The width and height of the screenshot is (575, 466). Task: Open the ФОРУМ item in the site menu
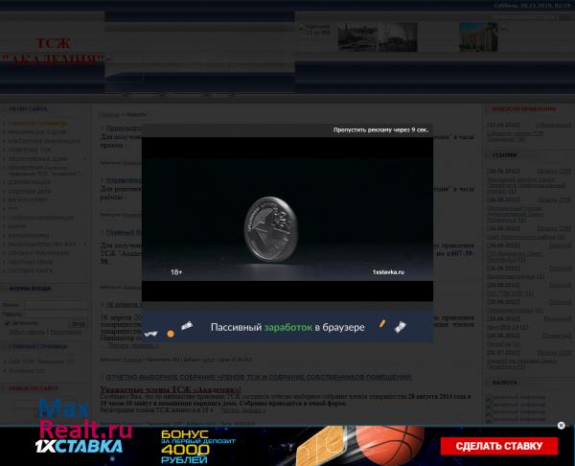(17, 226)
